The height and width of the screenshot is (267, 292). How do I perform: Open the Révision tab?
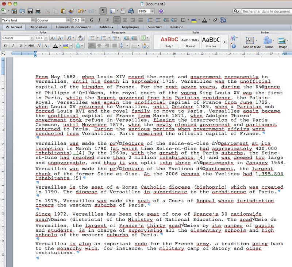click(177, 27)
